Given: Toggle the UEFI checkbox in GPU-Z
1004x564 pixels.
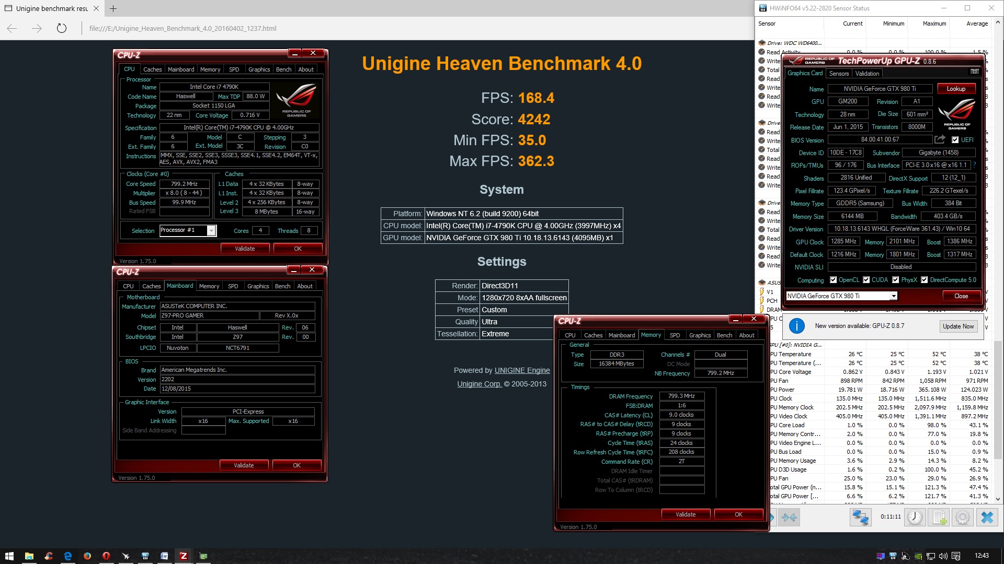Looking at the screenshot, I should point(955,140).
